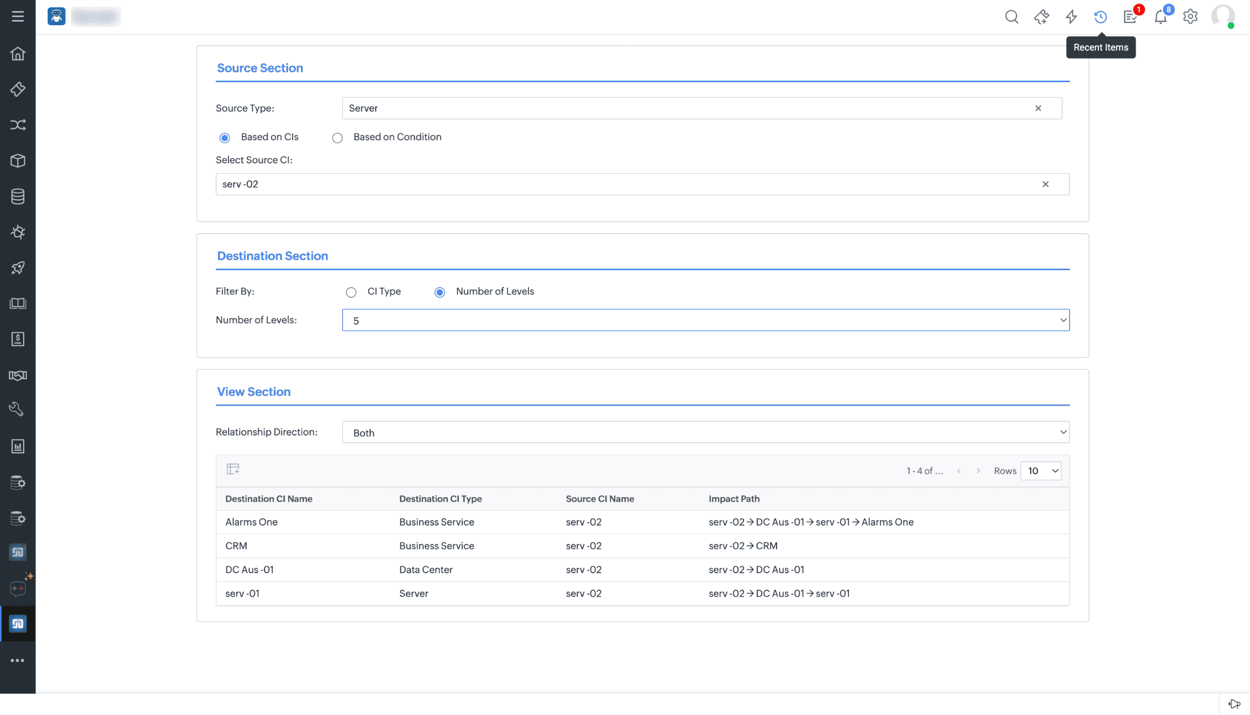Image resolution: width=1250 pixels, height=715 pixels.
Task: Open the database stack icon in the sidebar
Action: point(17,196)
